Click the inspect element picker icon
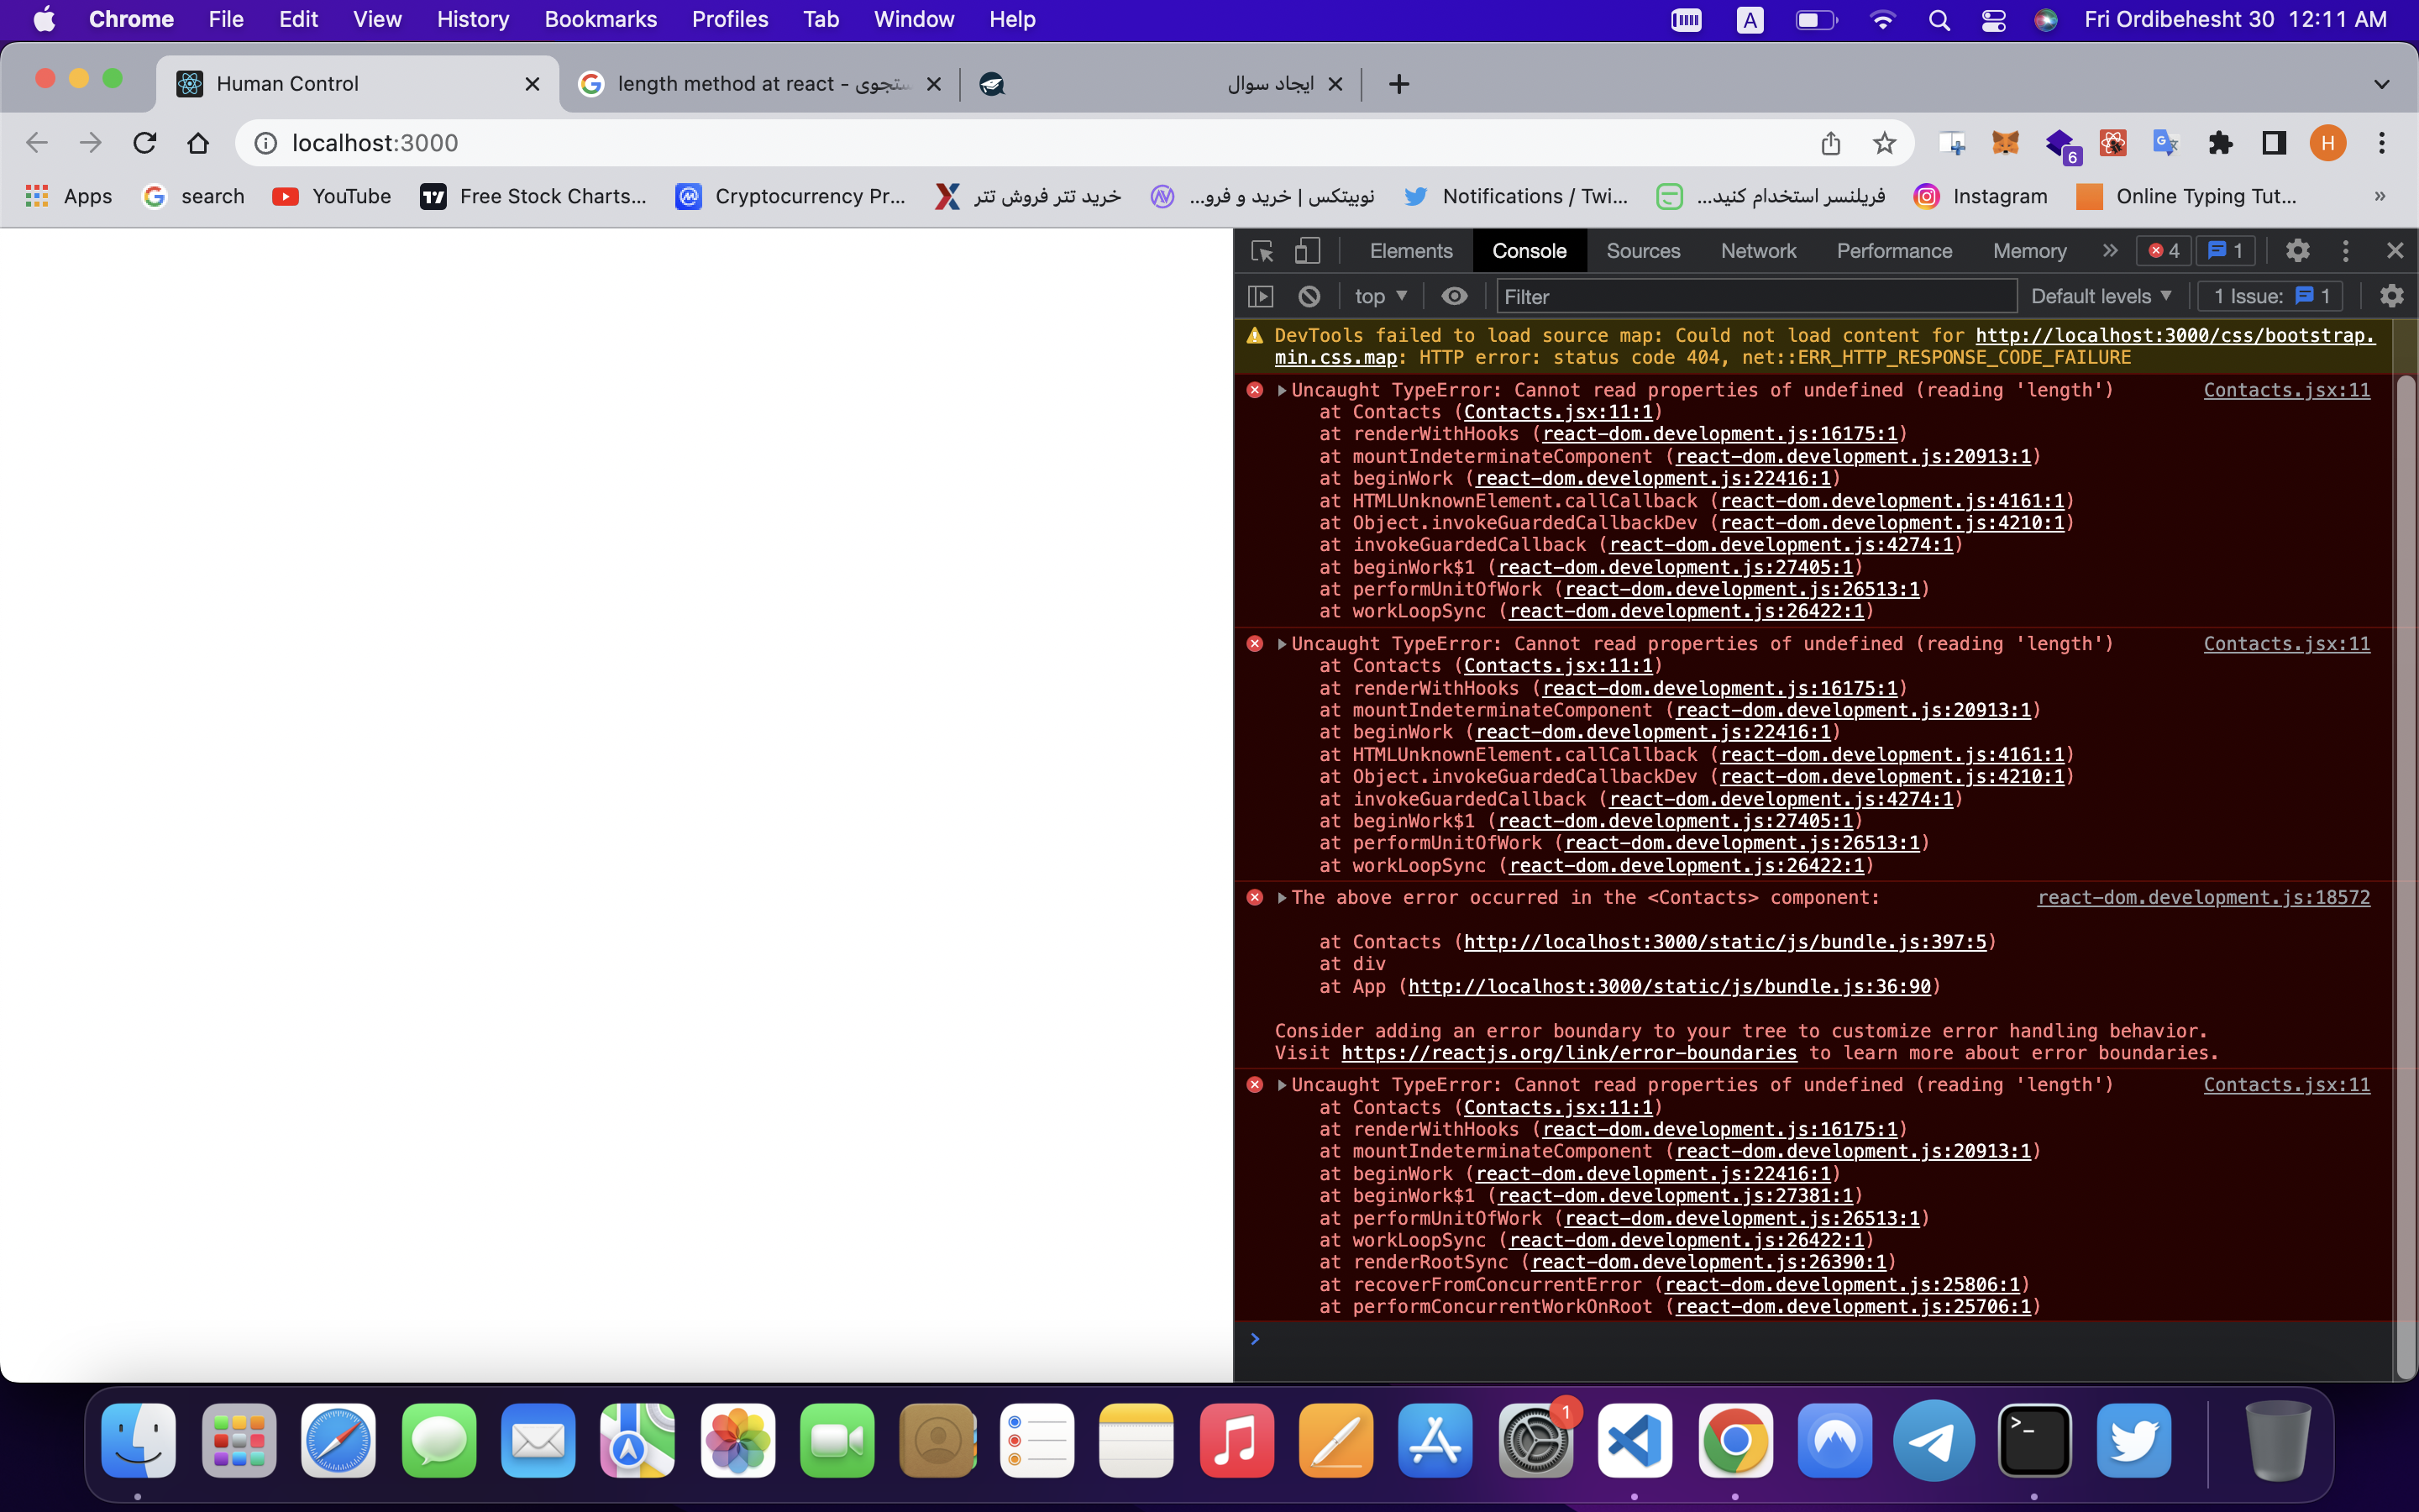Image resolution: width=2419 pixels, height=1512 pixels. [1262, 251]
